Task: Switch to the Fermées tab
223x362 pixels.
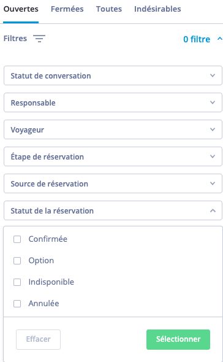Action: point(67,9)
